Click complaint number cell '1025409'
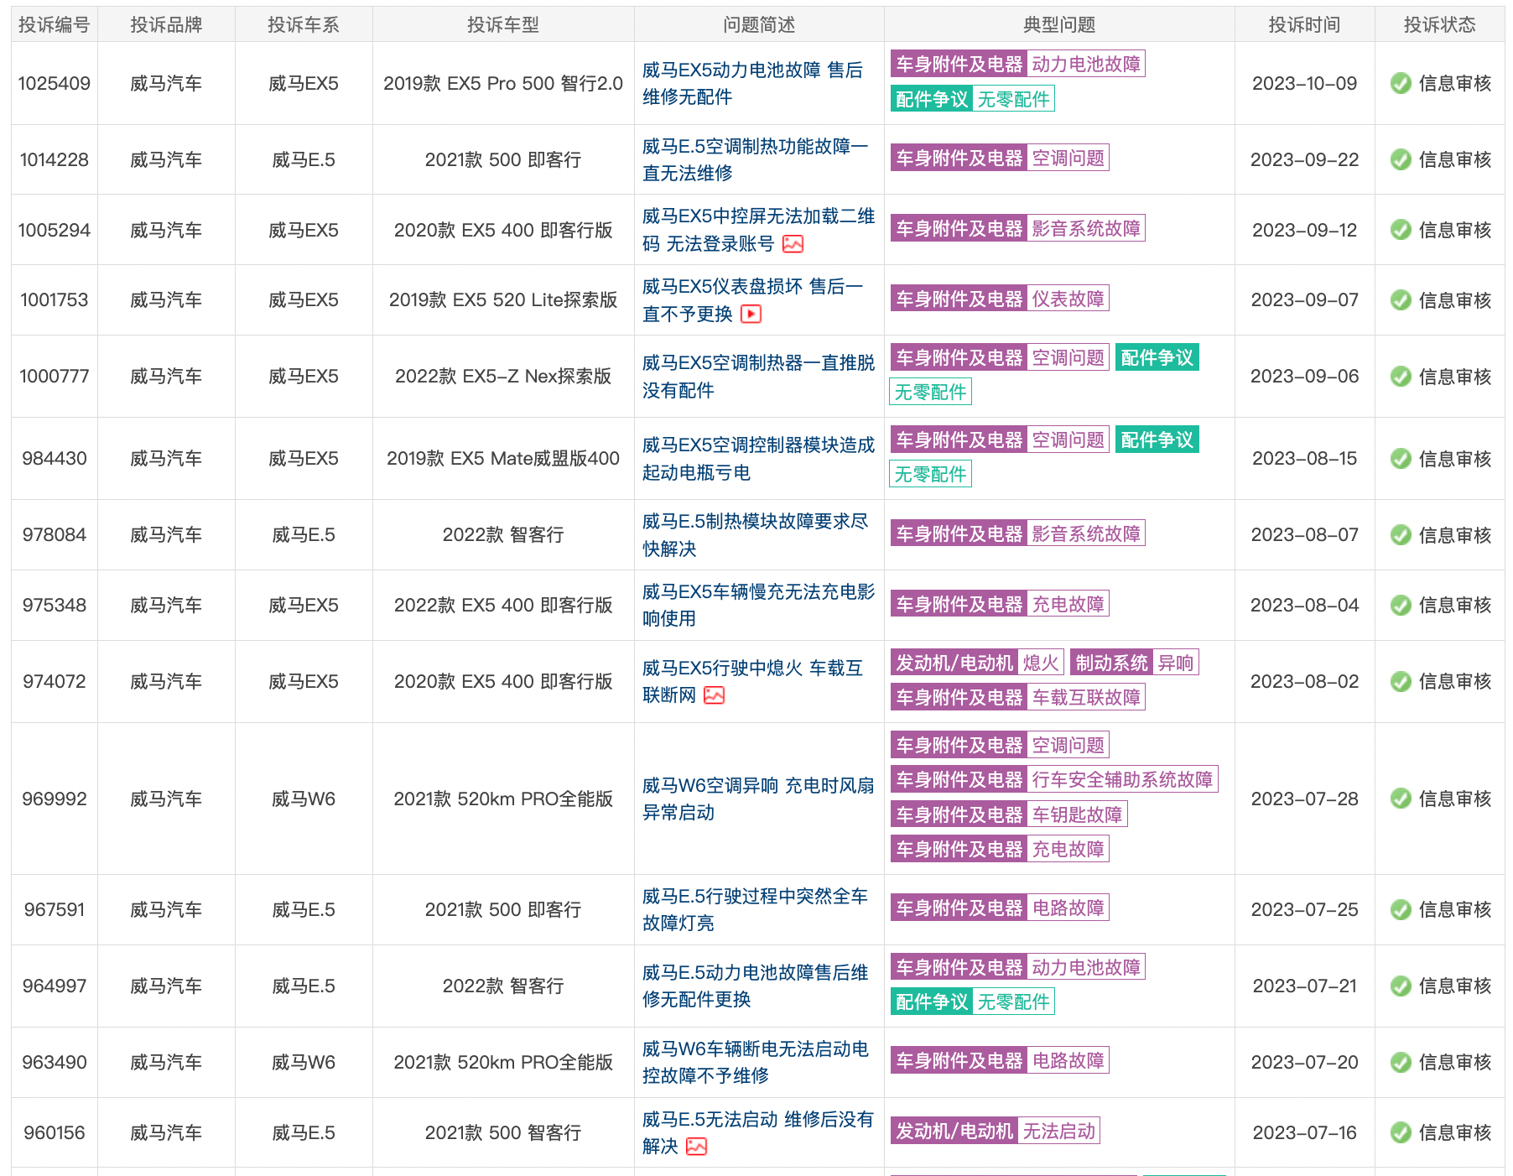The image size is (1513, 1176). pyautogui.click(x=55, y=84)
